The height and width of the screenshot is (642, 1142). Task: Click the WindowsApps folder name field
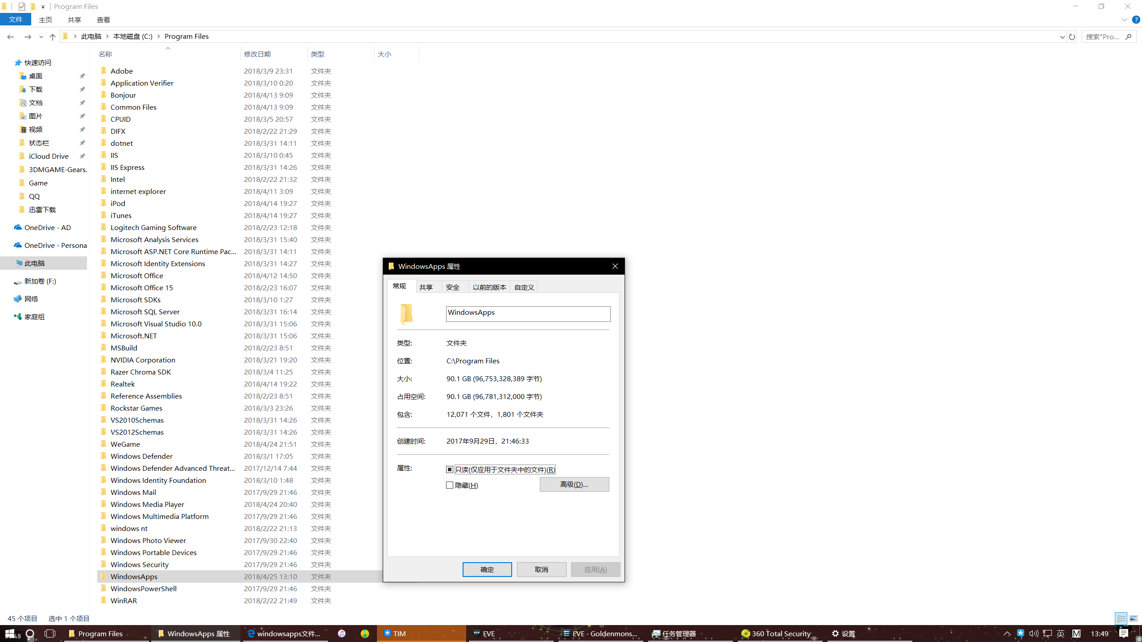(528, 313)
